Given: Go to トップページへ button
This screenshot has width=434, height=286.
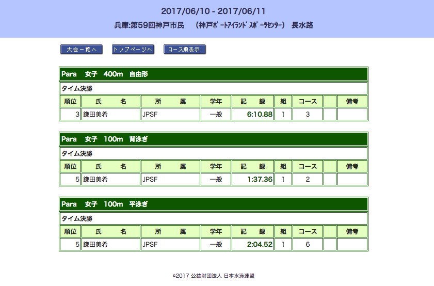Looking at the screenshot, I should point(133,49).
